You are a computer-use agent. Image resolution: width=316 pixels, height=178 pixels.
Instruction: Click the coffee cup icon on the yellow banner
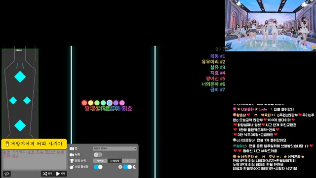pyautogui.click(x=7, y=144)
